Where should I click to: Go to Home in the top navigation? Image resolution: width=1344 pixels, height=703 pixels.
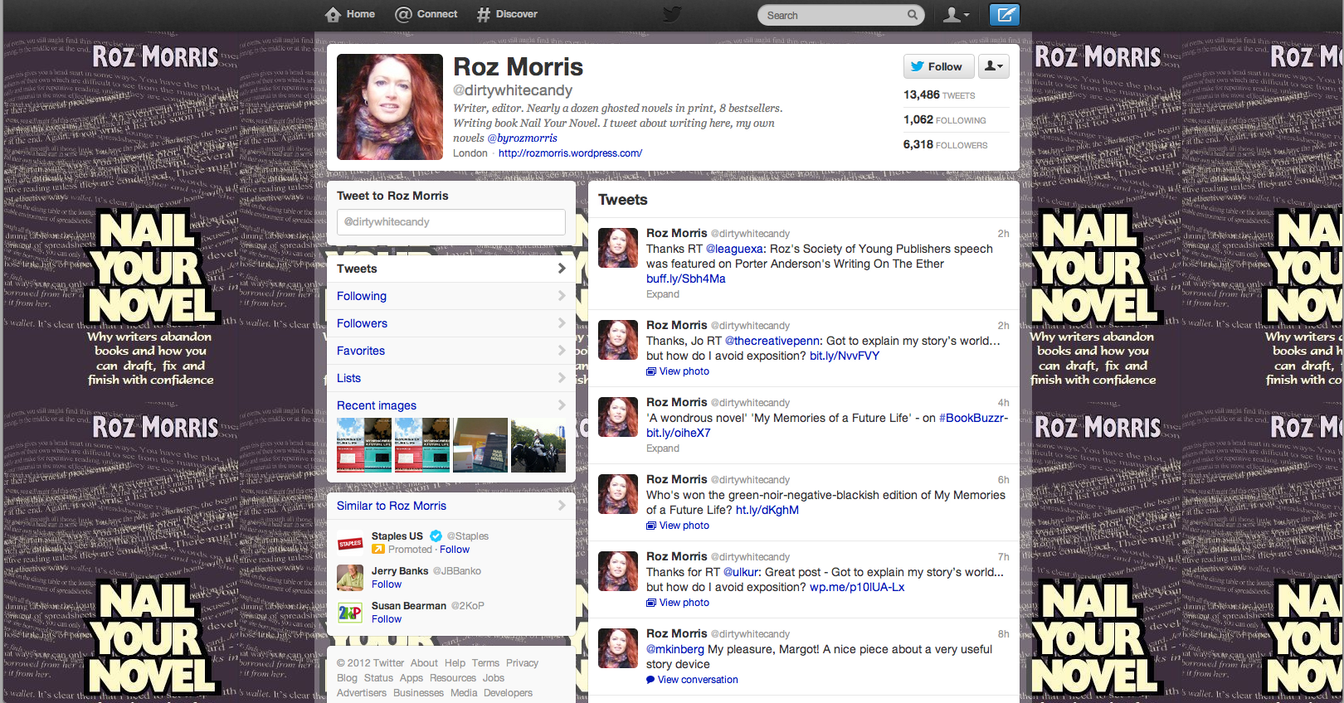click(349, 14)
